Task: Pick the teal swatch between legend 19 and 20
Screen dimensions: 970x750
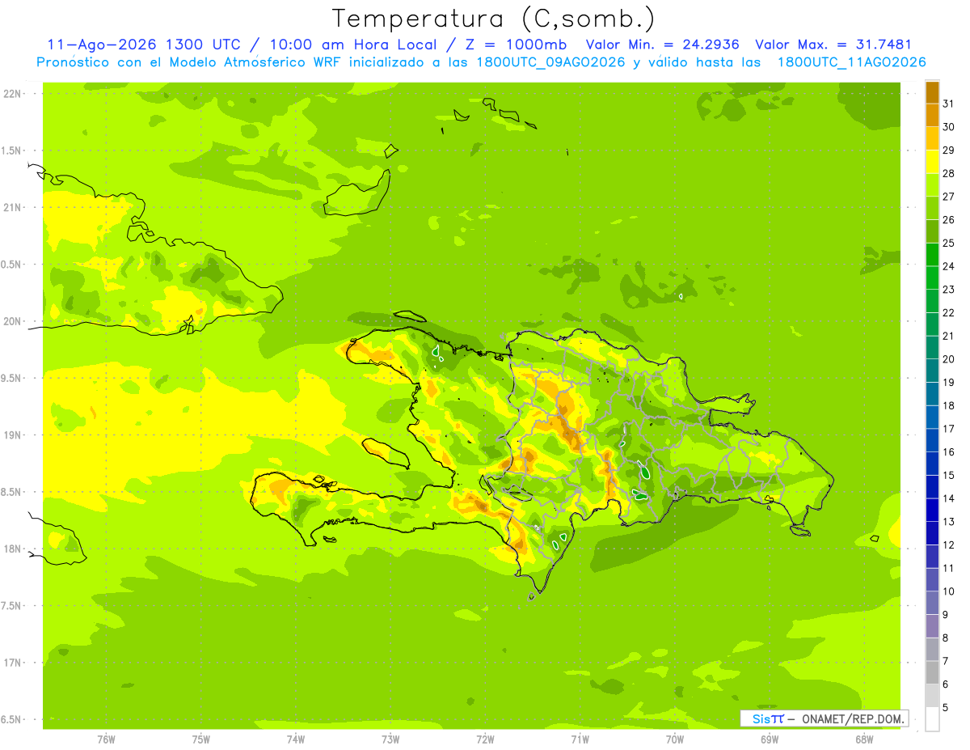Action: (x=932, y=371)
